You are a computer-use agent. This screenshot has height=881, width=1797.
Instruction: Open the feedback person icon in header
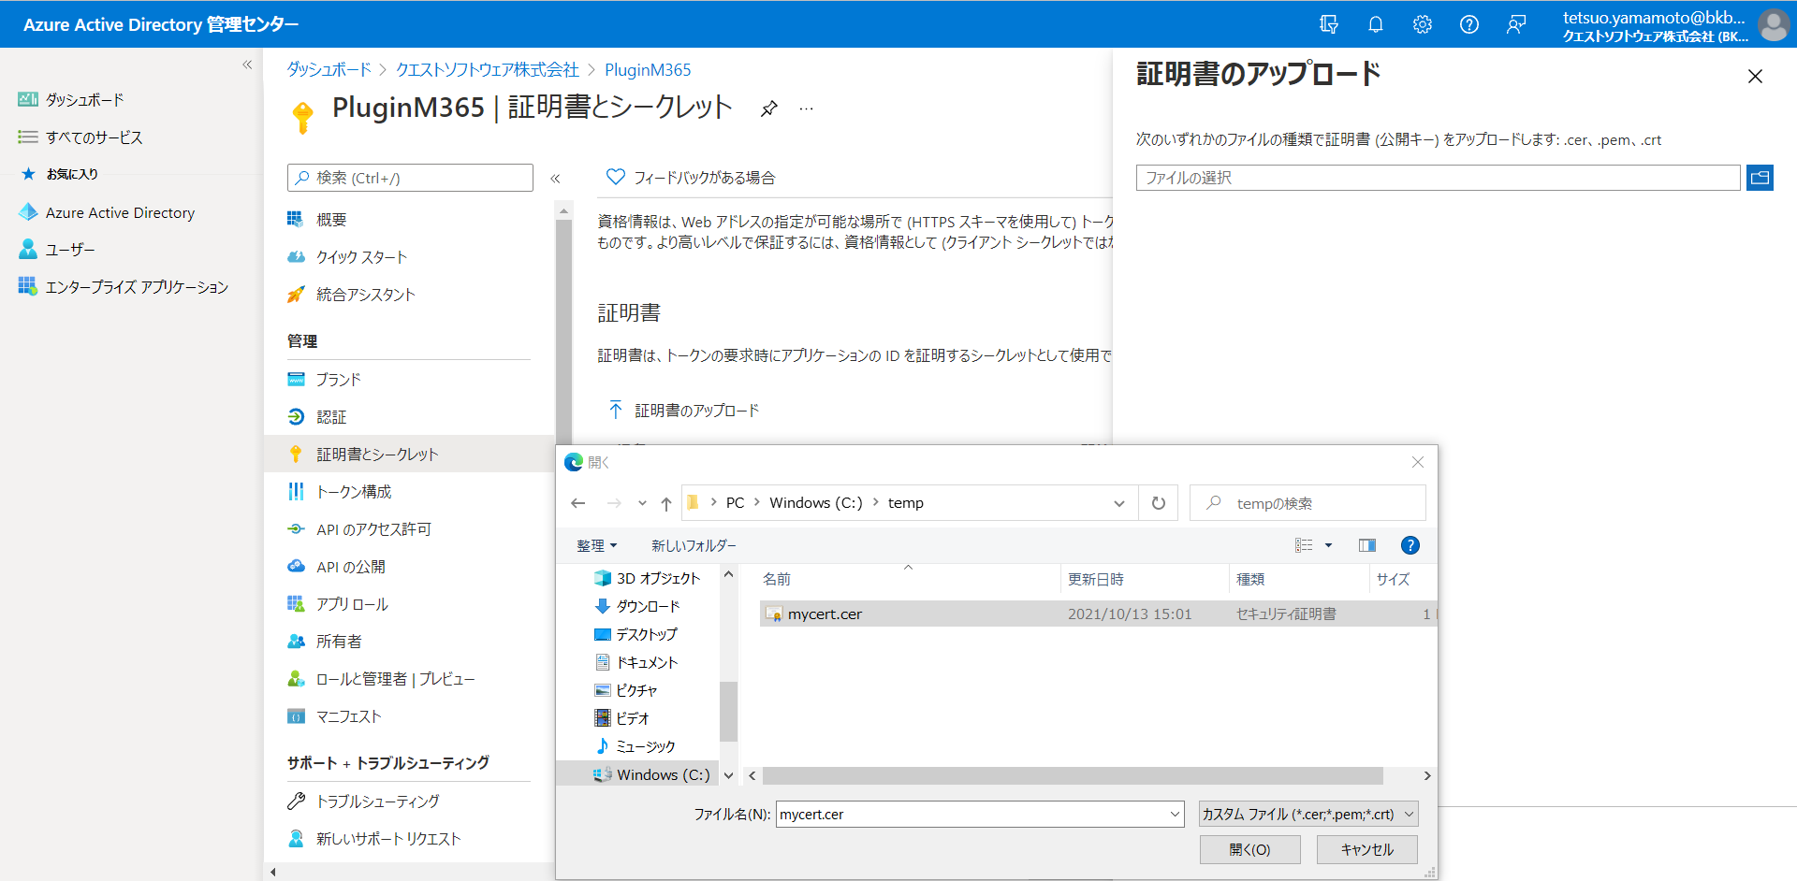point(1516,24)
